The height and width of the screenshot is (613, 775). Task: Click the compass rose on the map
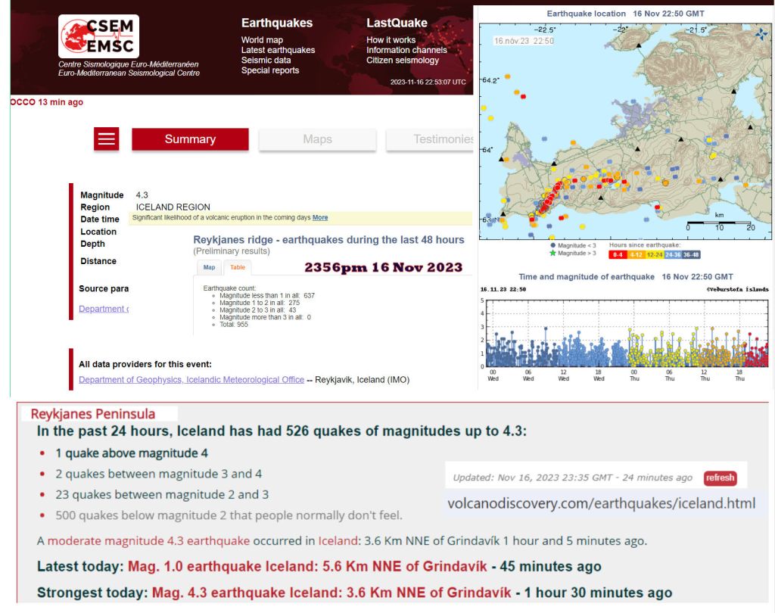[761, 35]
